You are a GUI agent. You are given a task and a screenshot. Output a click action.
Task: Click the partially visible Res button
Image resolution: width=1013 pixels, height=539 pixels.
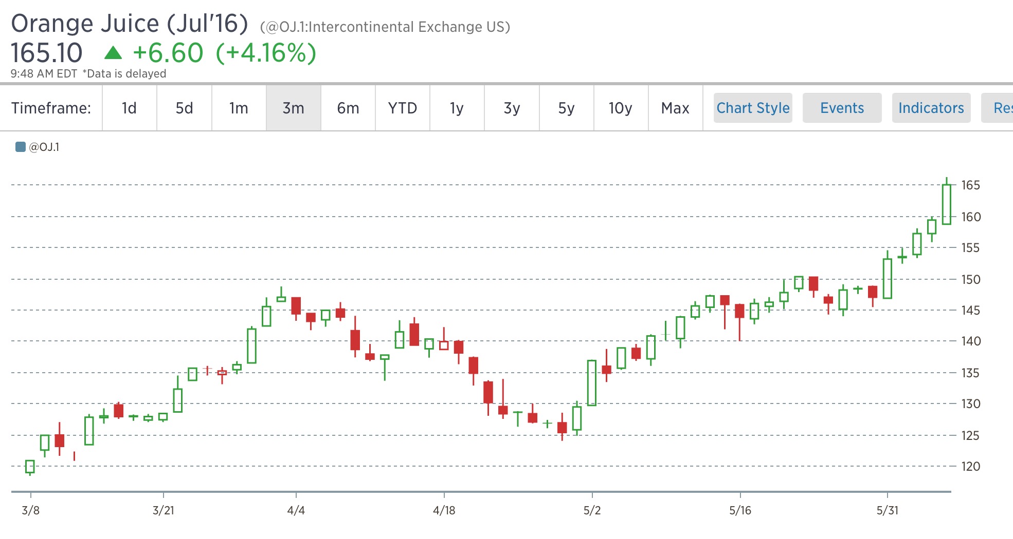[x=1003, y=108]
